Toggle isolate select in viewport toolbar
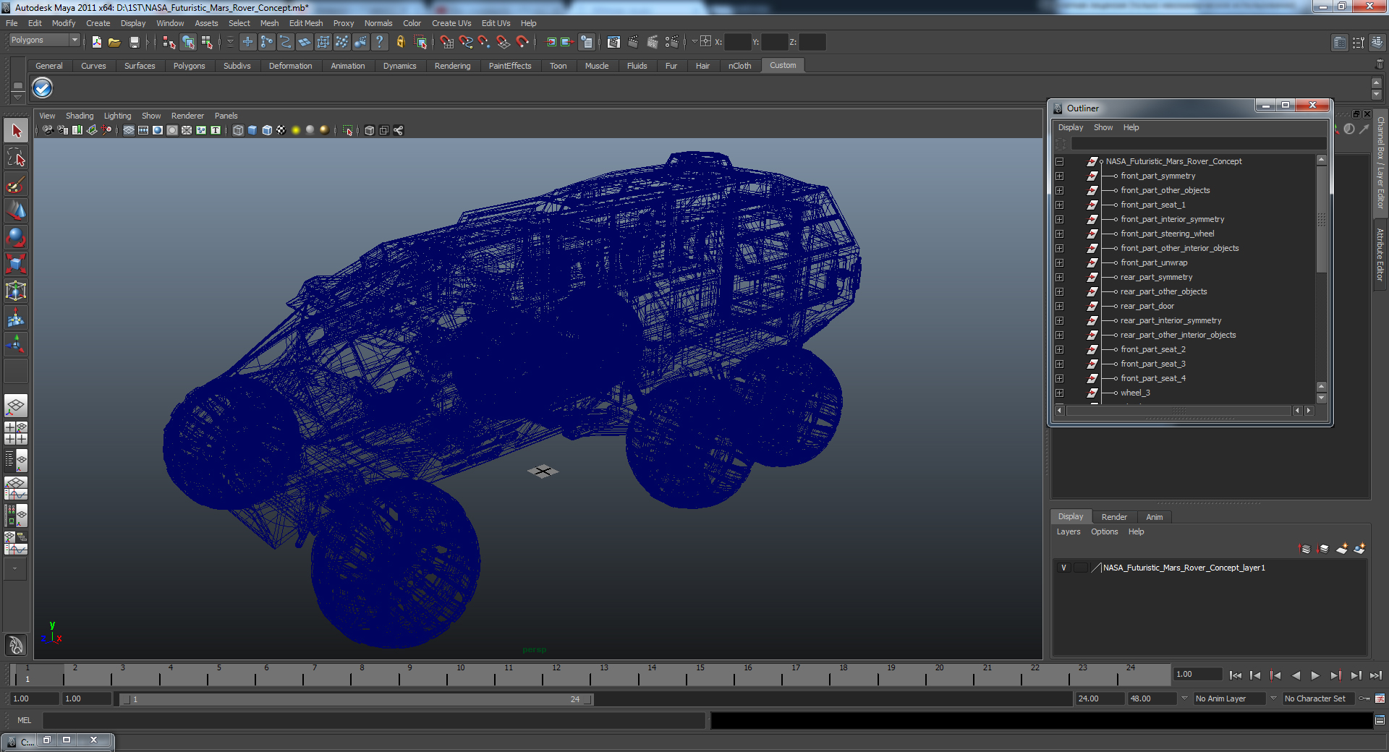Viewport: 1389px width, 752px height. 348,130
